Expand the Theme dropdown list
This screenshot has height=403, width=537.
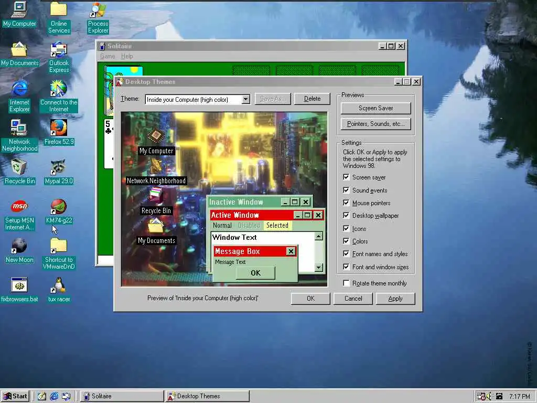245,99
